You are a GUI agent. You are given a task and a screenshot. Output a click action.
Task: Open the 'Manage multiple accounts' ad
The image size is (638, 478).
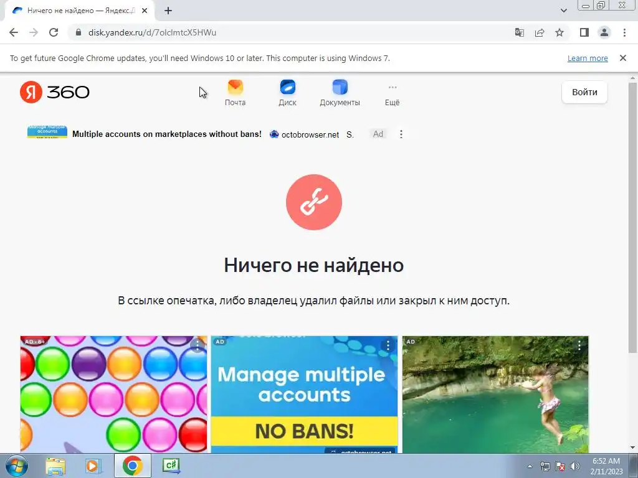pos(304,394)
